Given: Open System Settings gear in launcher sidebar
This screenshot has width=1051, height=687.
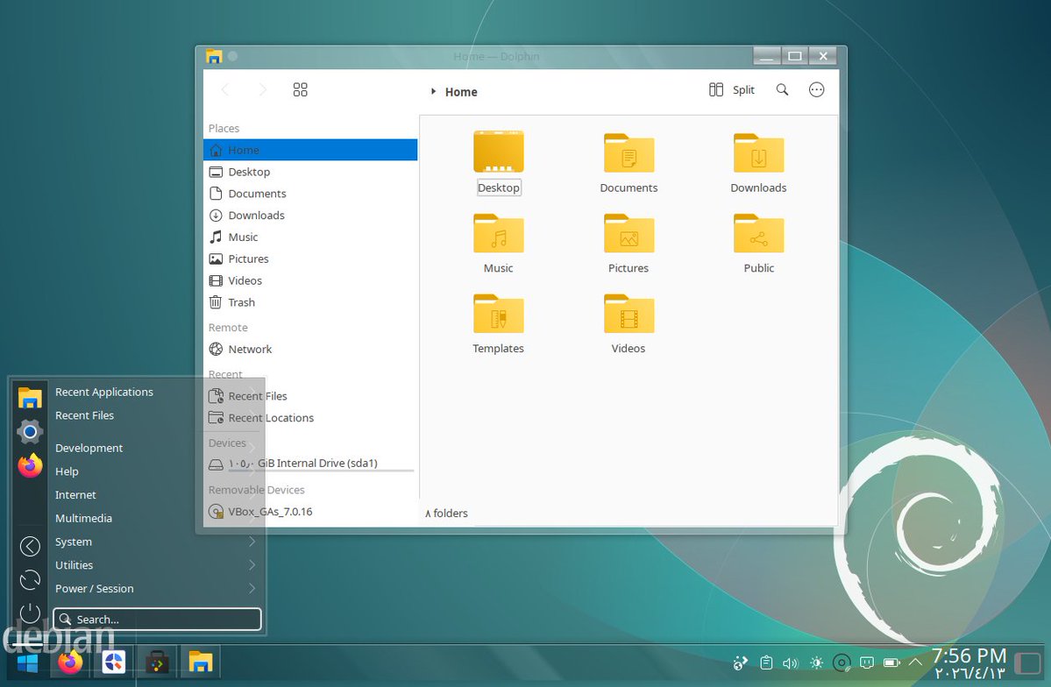Looking at the screenshot, I should [x=30, y=432].
